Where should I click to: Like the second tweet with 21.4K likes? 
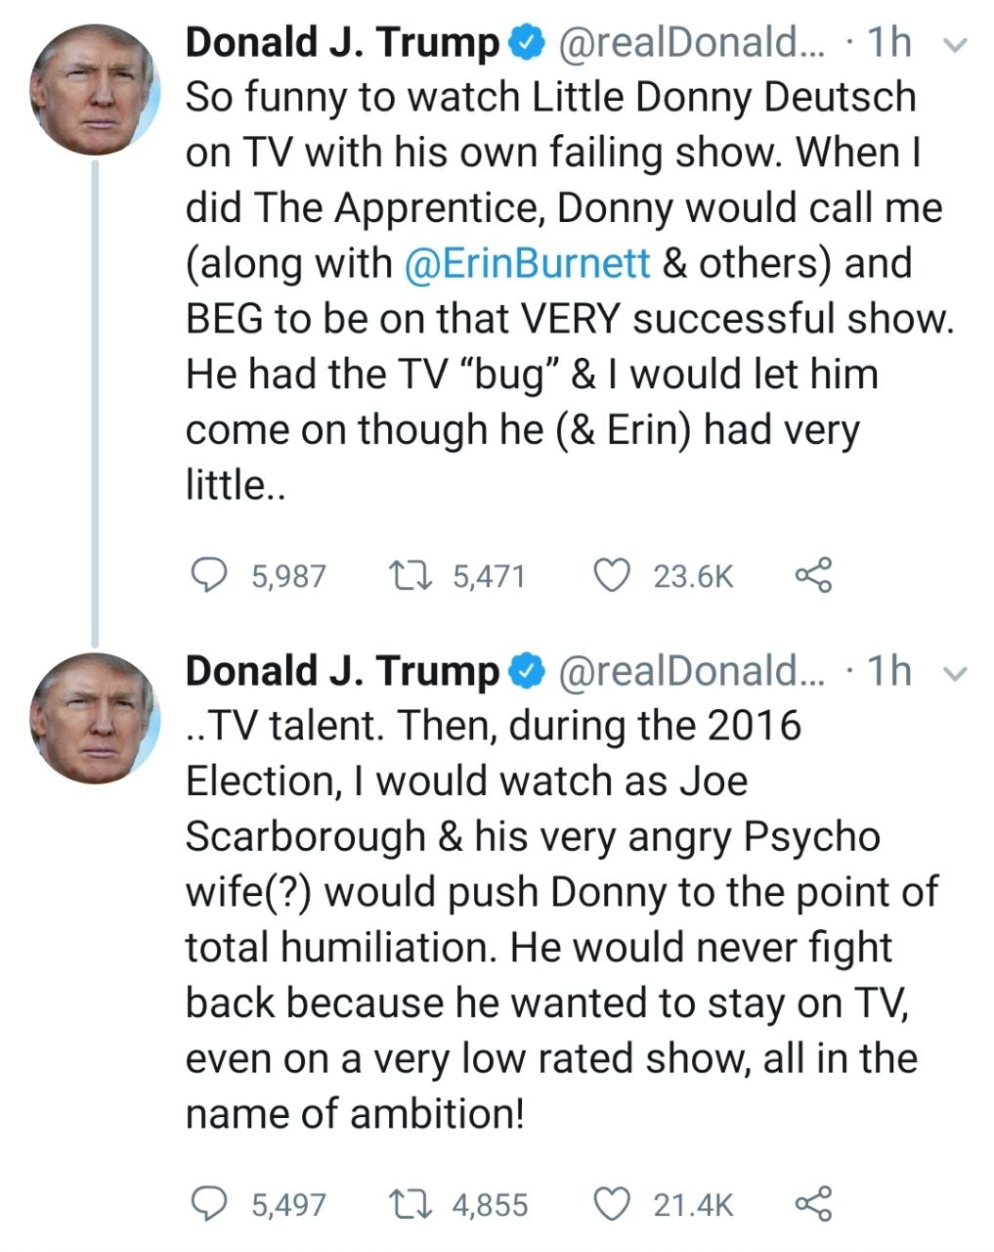click(x=612, y=1204)
